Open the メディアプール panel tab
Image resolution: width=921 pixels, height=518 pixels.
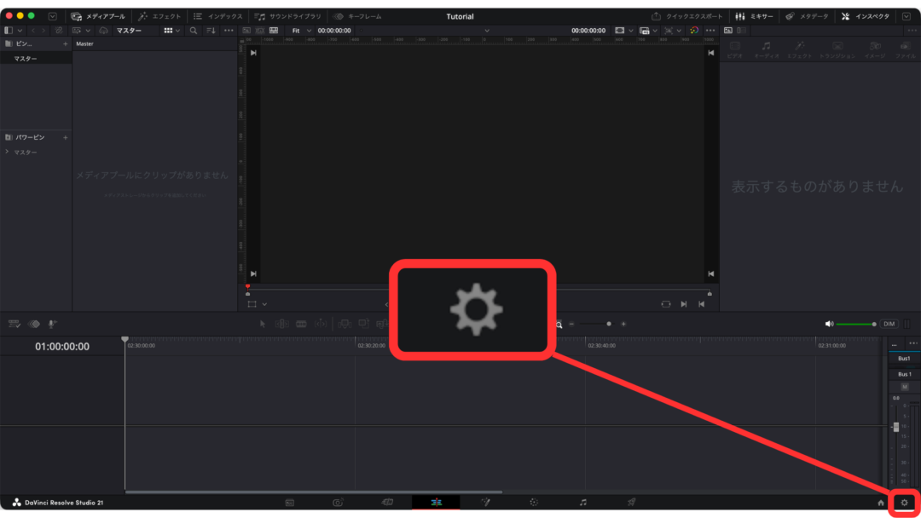(98, 16)
